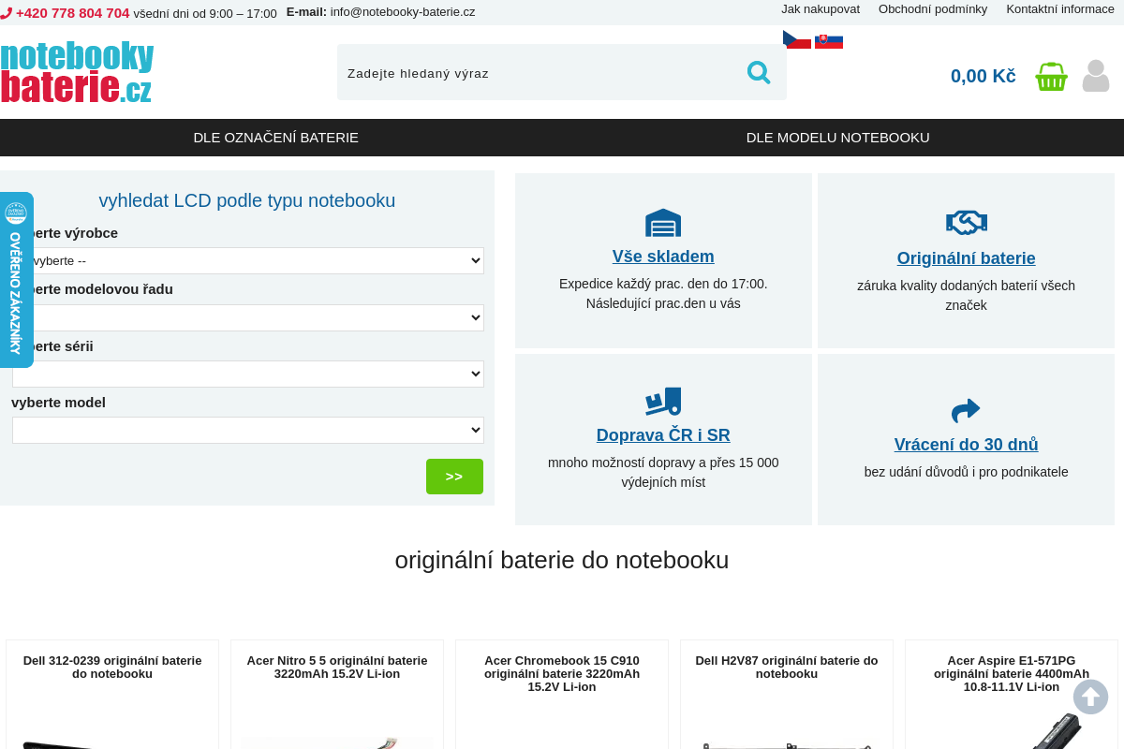
Task: Switch to the Slovak flag language
Action: [829, 40]
